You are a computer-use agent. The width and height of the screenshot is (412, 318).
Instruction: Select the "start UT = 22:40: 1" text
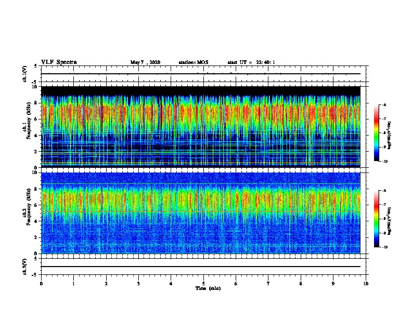[x=251, y=62]
